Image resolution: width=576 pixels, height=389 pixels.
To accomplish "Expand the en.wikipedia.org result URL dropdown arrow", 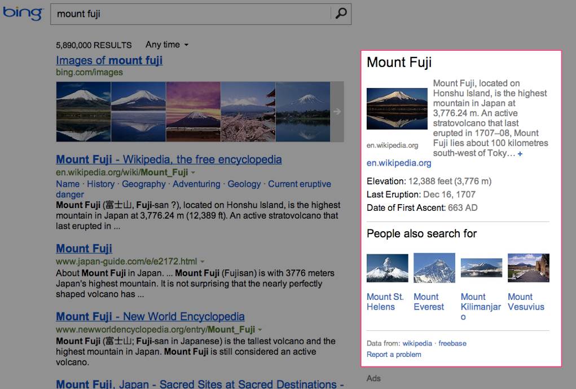I will (194, 173).
